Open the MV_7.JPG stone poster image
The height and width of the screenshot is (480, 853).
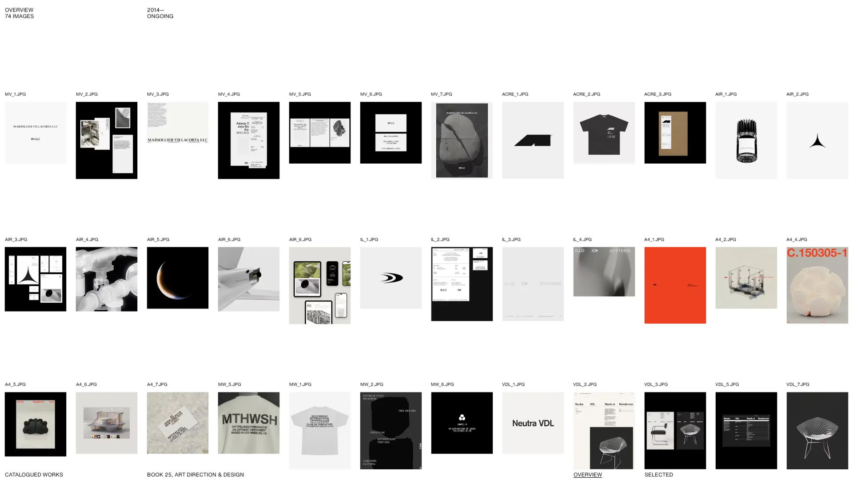[x=462, y=140]
